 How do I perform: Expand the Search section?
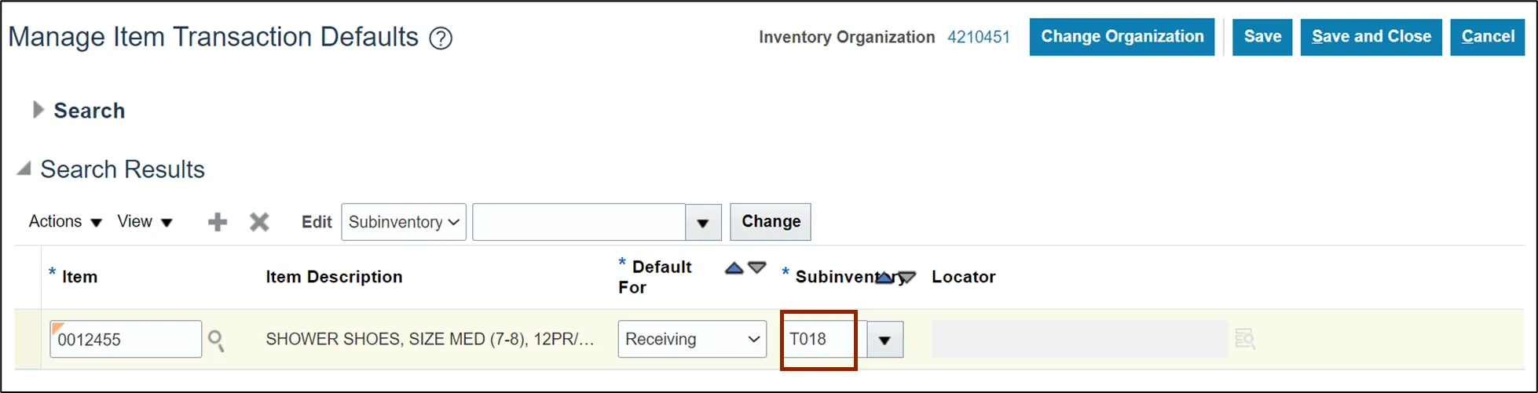tap(38, 110)
